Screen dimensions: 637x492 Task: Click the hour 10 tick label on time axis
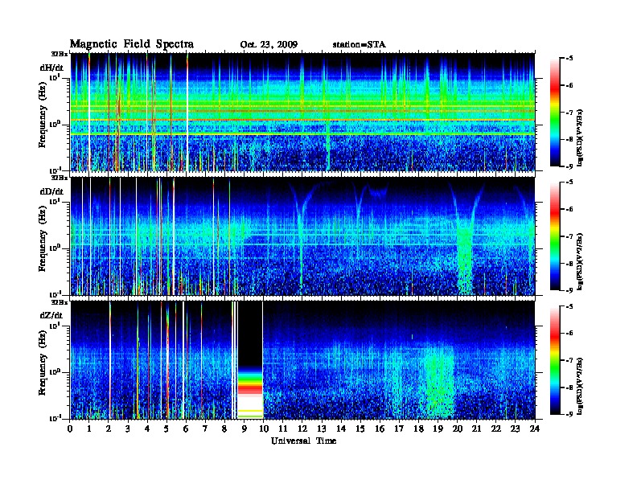(x=263, y=428)
